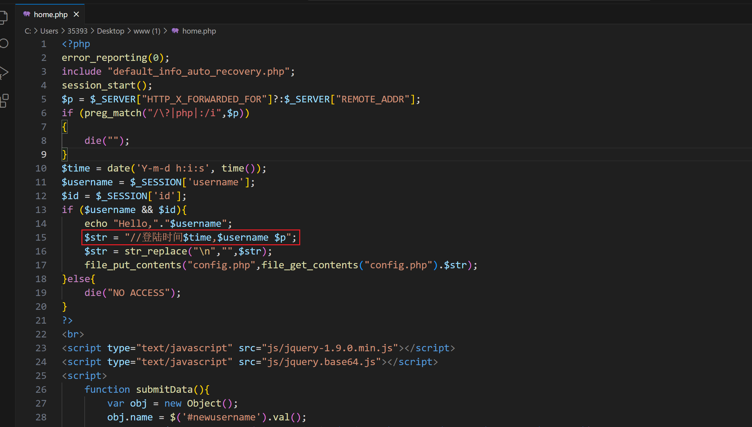The image size is (752, 427).
Task: Click the PHP elephant icon in breadcrumb
Action: click(175, 31)
